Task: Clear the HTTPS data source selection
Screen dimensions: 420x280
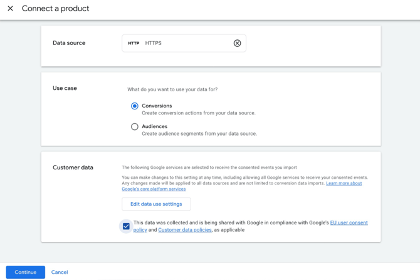Action: point(237,43)
